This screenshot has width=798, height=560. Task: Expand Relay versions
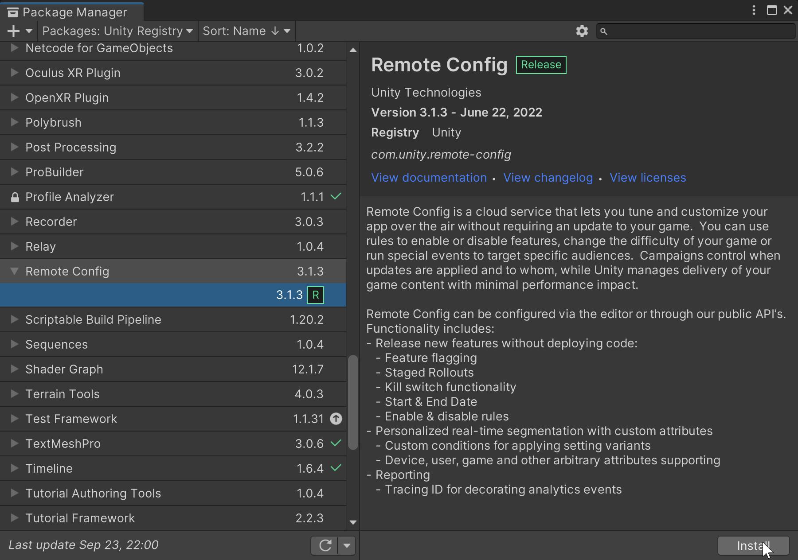tap(14, 246)
